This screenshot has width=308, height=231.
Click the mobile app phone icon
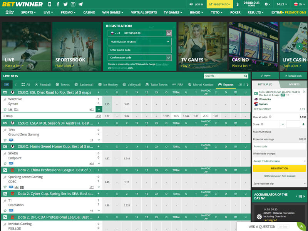click(49, 4)
